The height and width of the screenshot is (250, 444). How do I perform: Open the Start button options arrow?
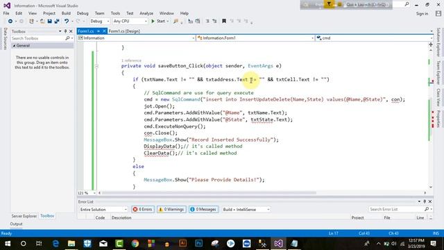(x=168, y=22)
